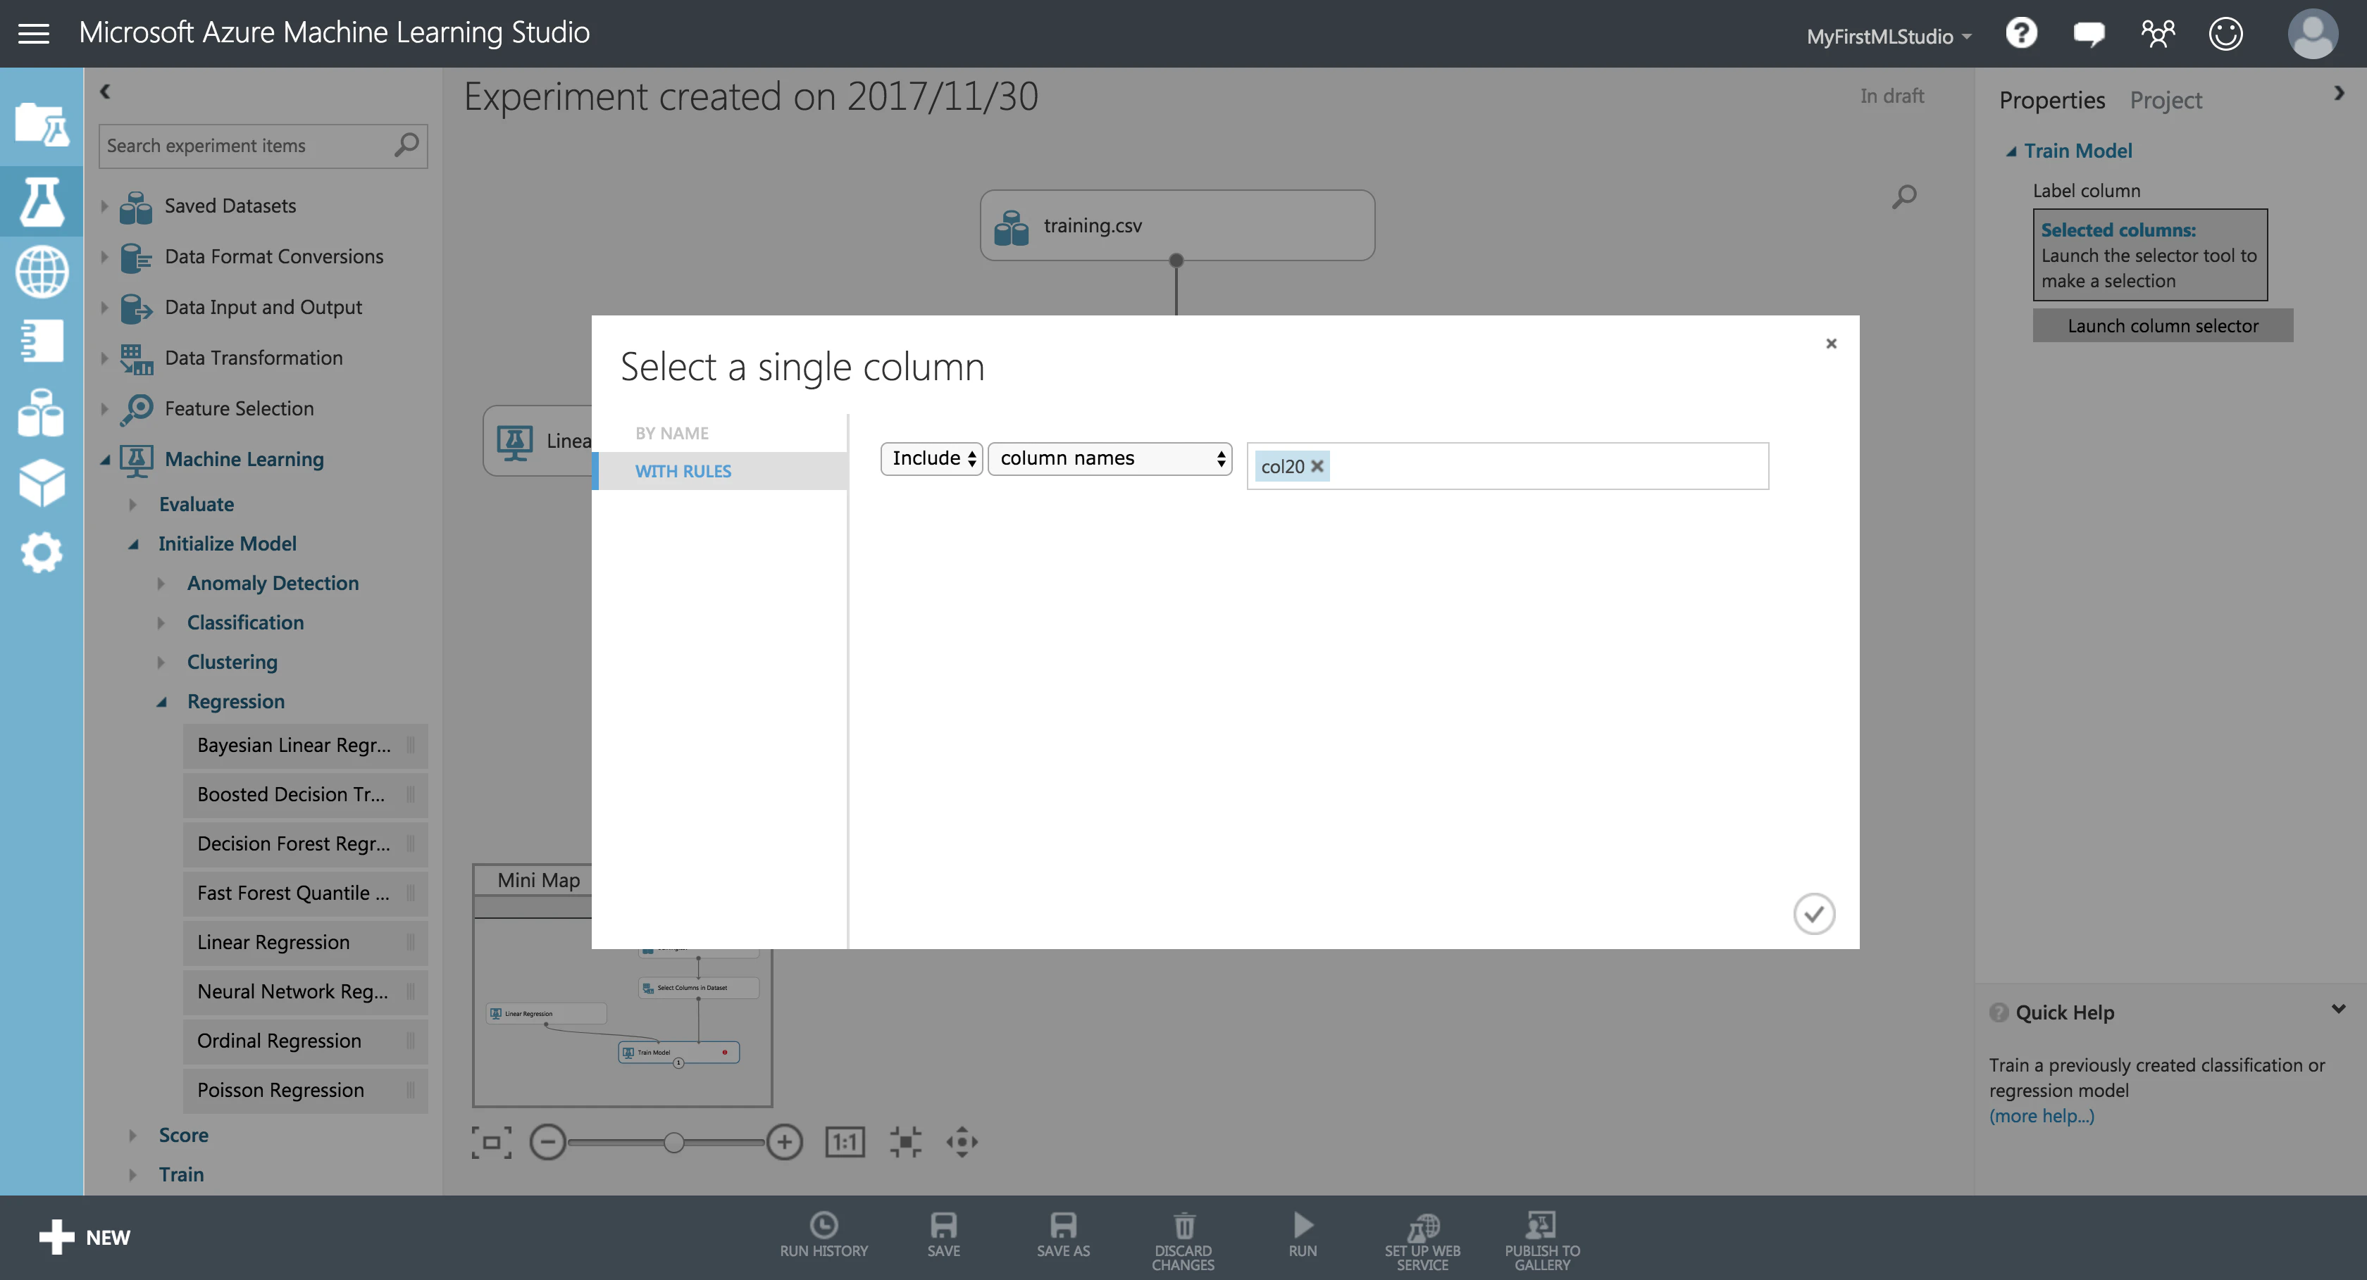Viewport: 2367px width, 1280px height.
Task: Open the Settings gear sidebar icon
Action: [x=42, y=553]
